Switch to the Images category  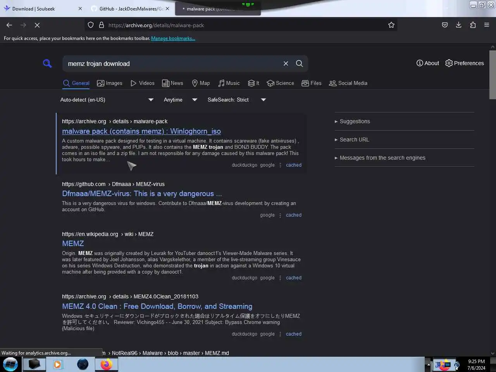pyautogui.click(x=110, y=83)
